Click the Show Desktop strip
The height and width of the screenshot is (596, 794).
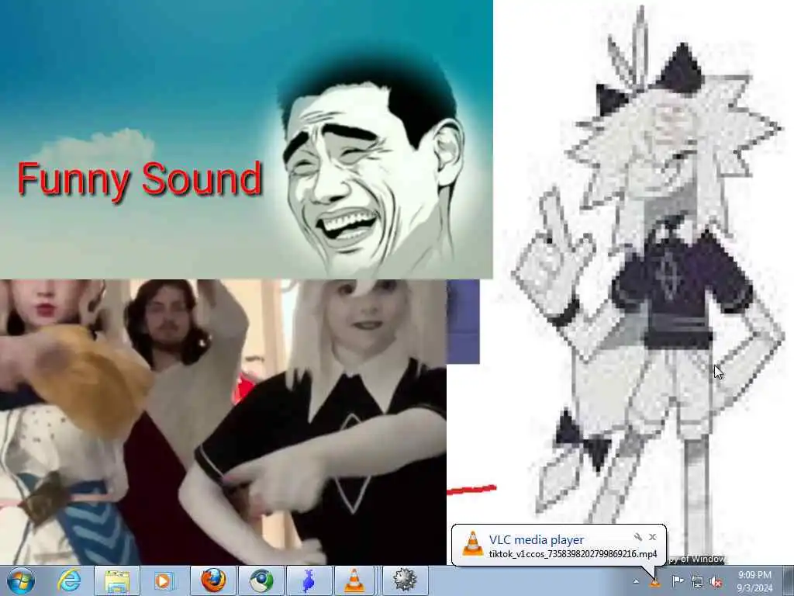(x=789, y=580)
